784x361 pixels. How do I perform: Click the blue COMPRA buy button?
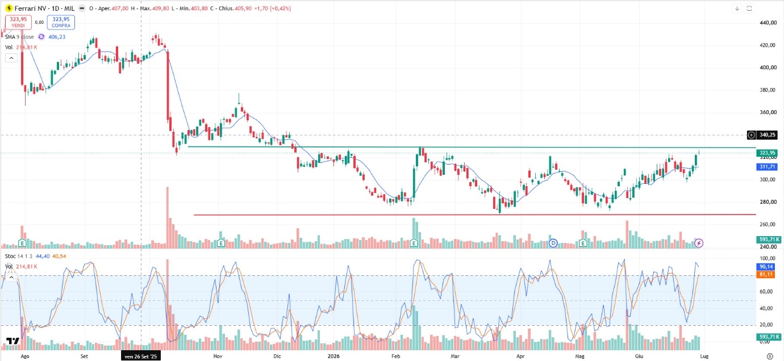point(61,22)
